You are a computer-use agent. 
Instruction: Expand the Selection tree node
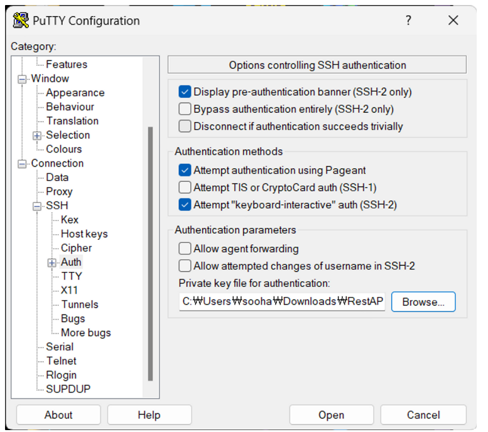click(36, 136)
